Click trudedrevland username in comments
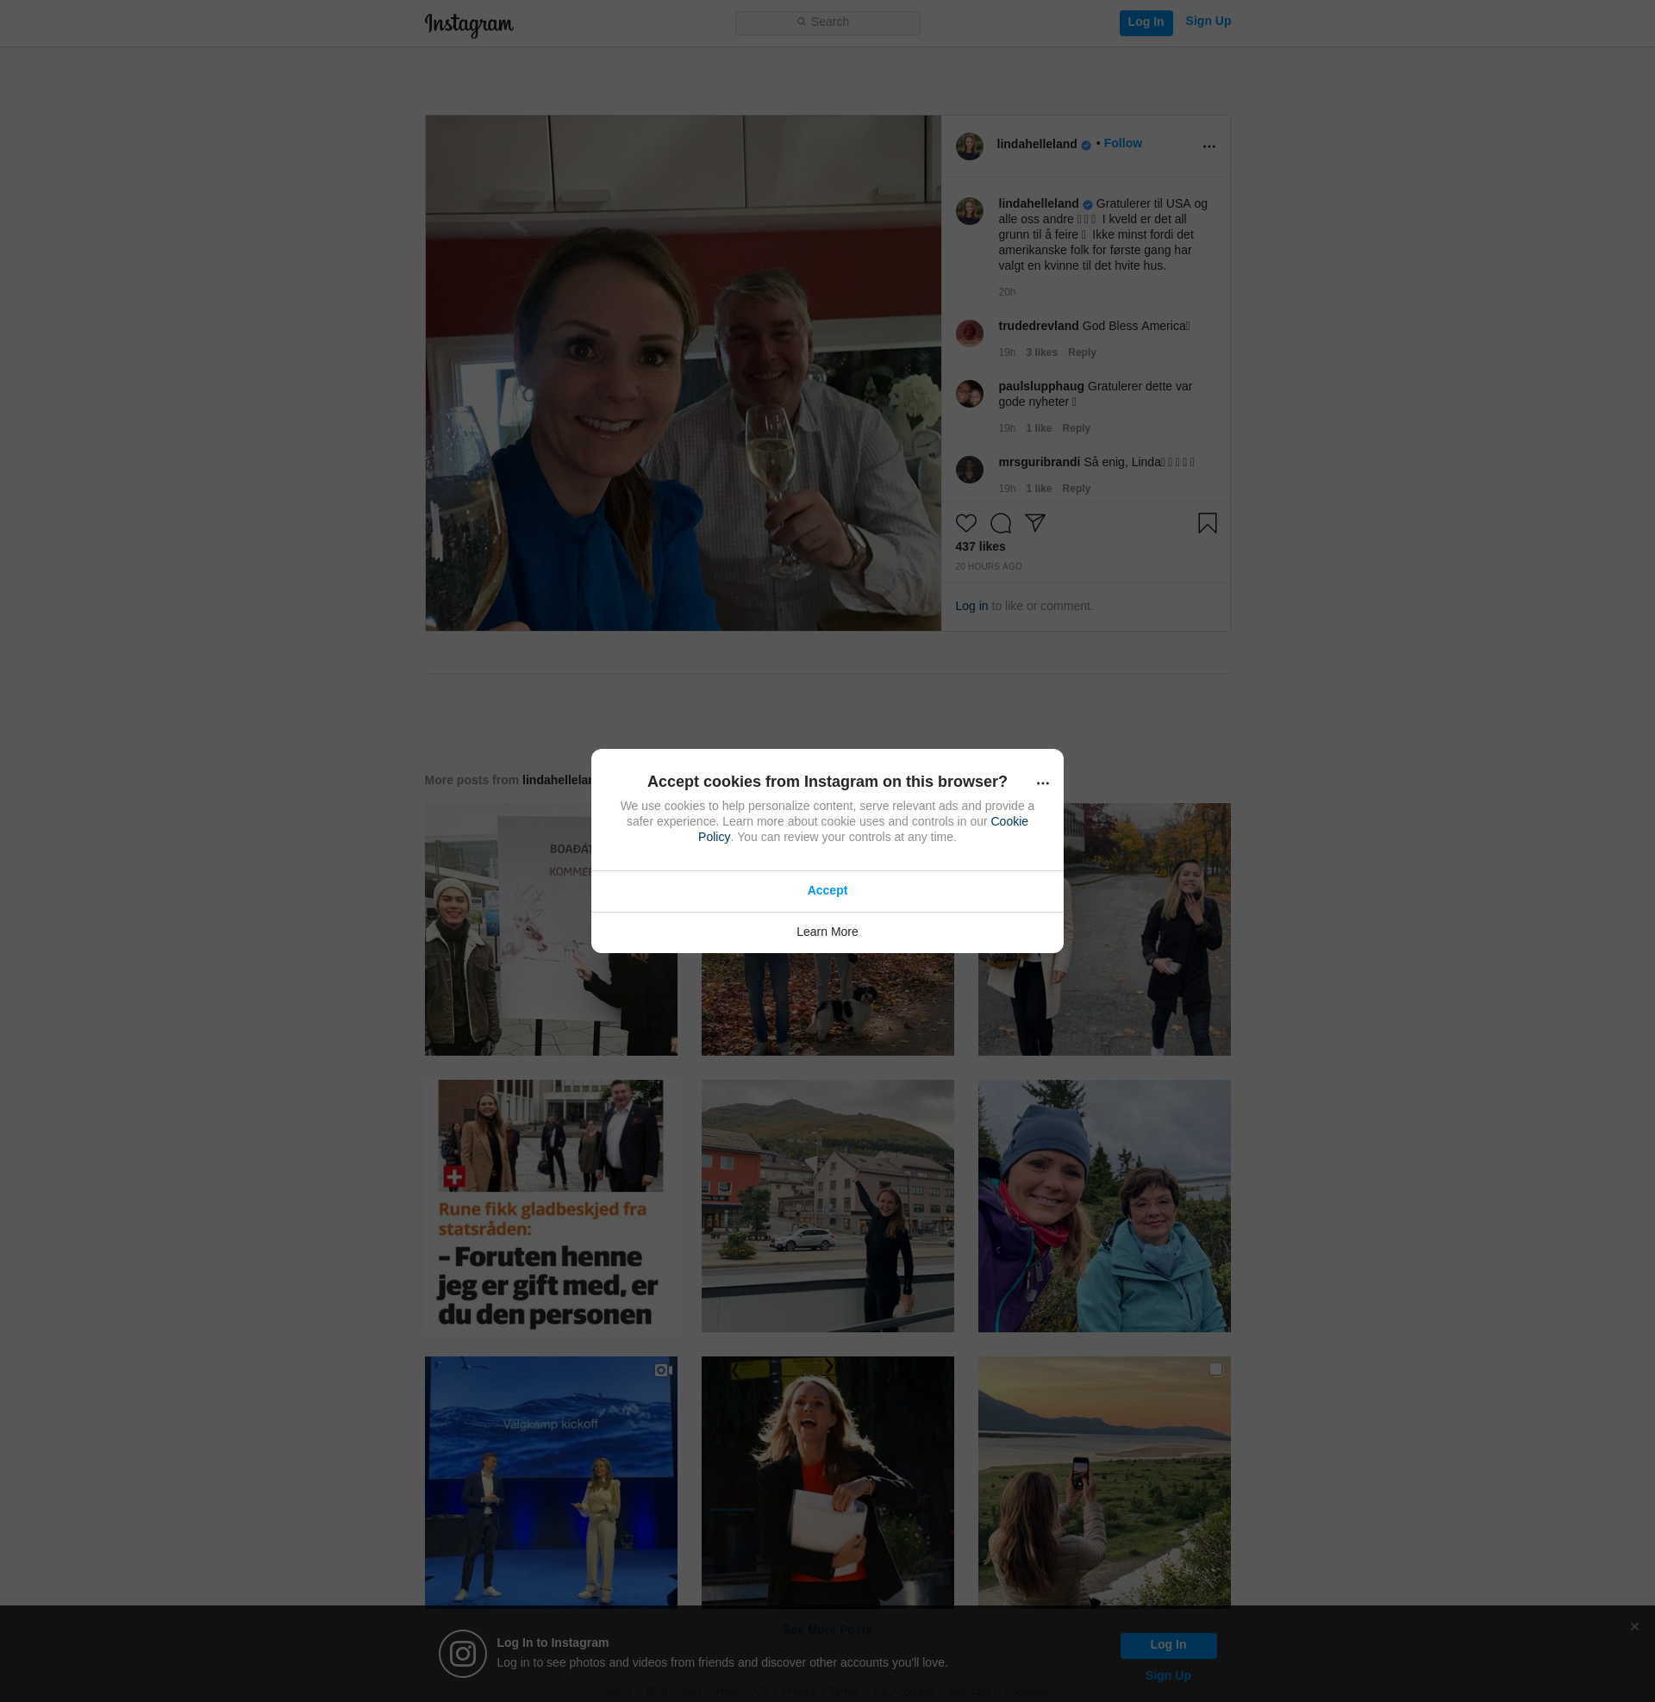Image resolution: width=1655 pixels, height=1702 pixels. (1038, 326)
